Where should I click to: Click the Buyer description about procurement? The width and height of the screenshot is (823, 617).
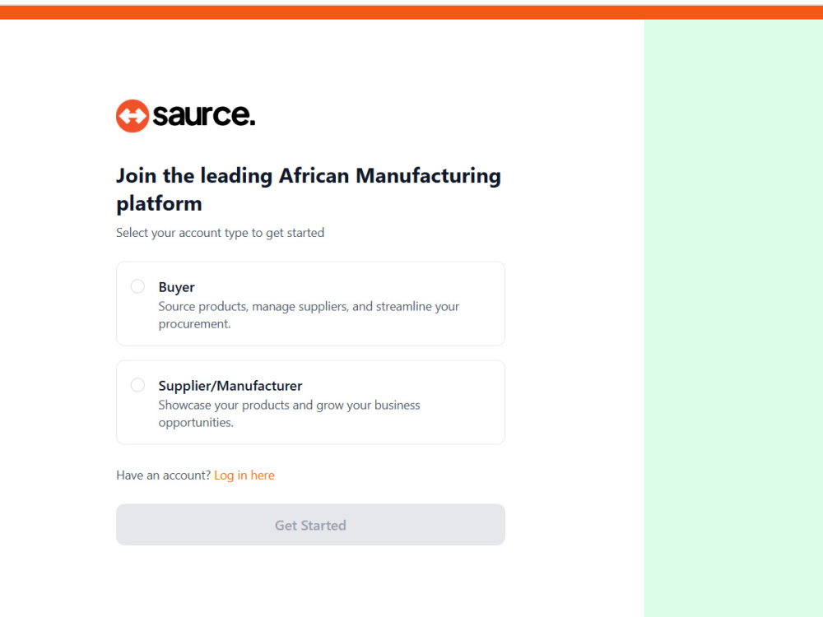point(309,315)
